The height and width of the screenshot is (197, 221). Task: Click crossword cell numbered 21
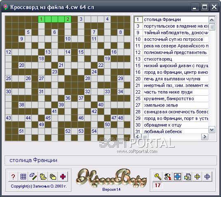point(61,65)
